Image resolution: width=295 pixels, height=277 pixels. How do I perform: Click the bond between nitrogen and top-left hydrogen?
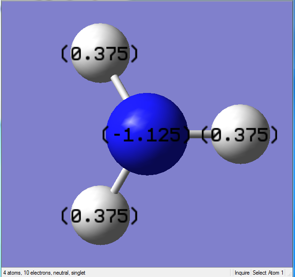point(120,87)
